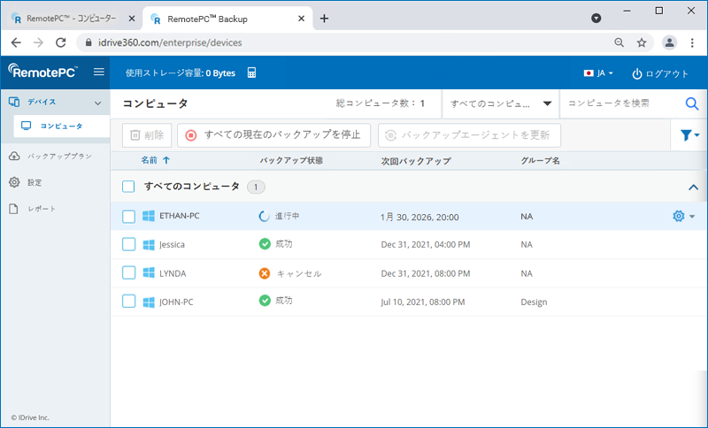The height and width of the screenshot is (428, 708).
Task: Click the Design group cell
Action: tap(534, 302)
